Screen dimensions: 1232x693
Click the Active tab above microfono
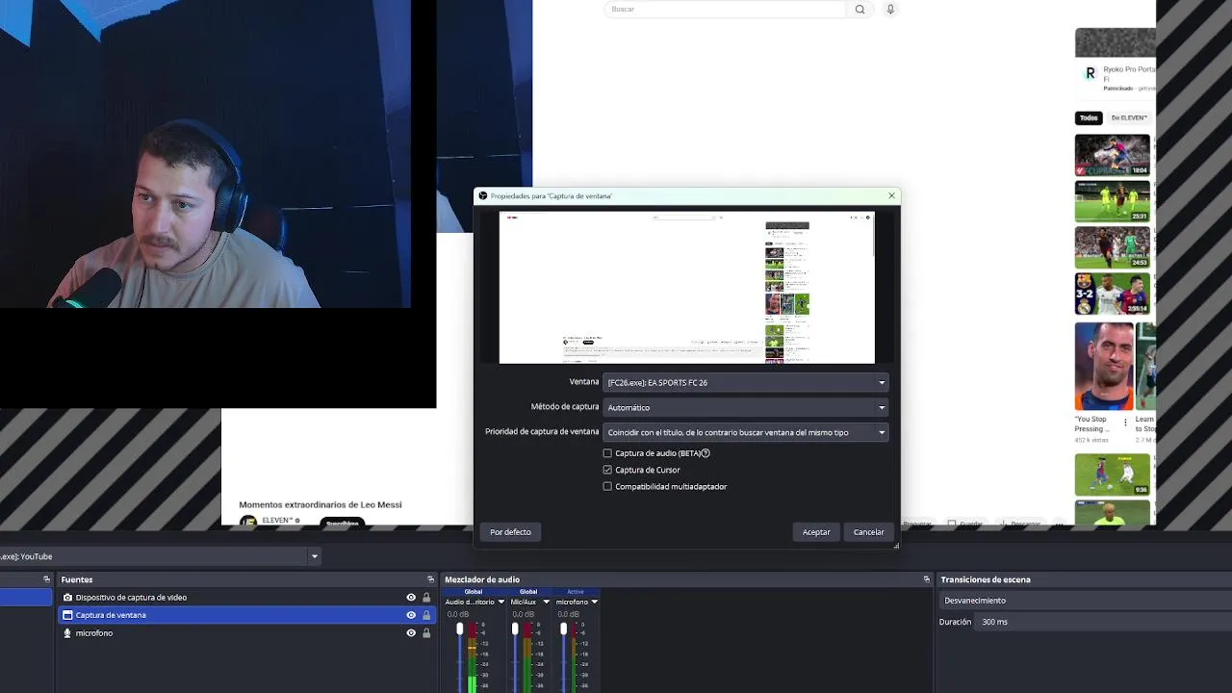pos(576,592)
